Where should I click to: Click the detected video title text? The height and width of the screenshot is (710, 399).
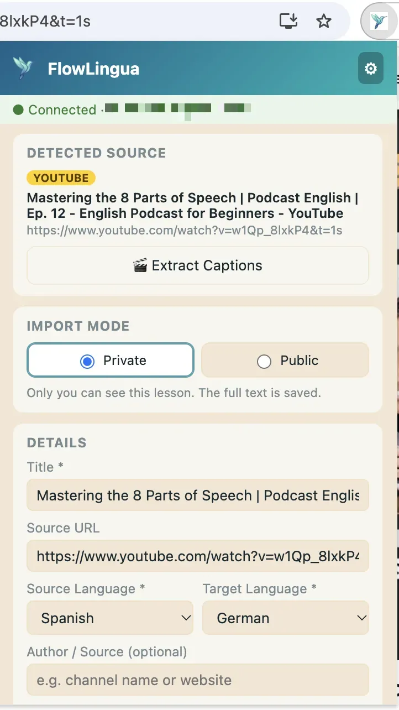(x=193, y=206)
